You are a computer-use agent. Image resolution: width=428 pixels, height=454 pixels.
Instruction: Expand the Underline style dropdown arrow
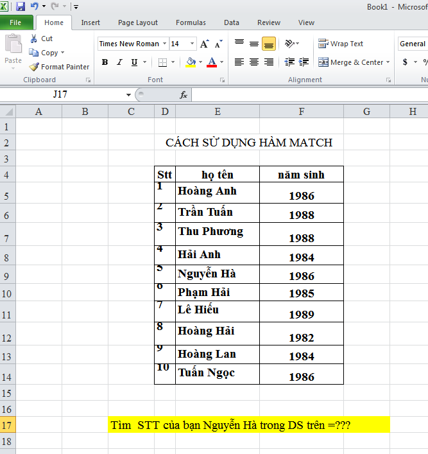click(x=144, y=62)
